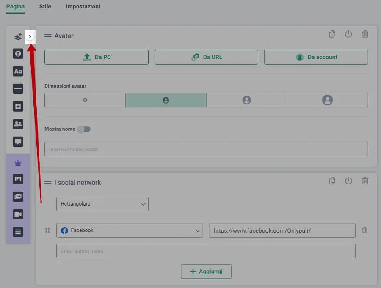This screenshot has height=288, width=381.
Task: Click the Aggiungi button
Action: [206, 272]
